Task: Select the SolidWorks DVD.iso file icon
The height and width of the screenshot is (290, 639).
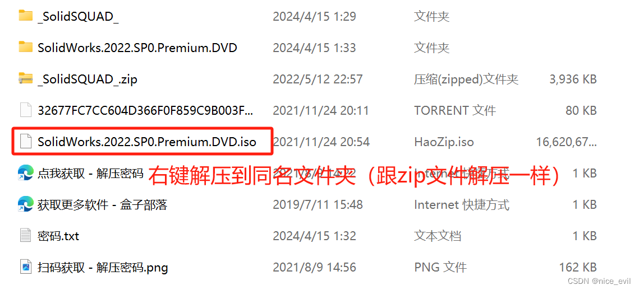Action: click(26, 141)
